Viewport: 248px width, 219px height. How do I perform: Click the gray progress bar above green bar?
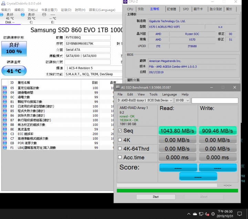167,185
